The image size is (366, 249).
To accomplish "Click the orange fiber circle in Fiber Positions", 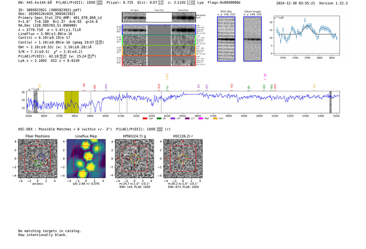I will [35, 158].
